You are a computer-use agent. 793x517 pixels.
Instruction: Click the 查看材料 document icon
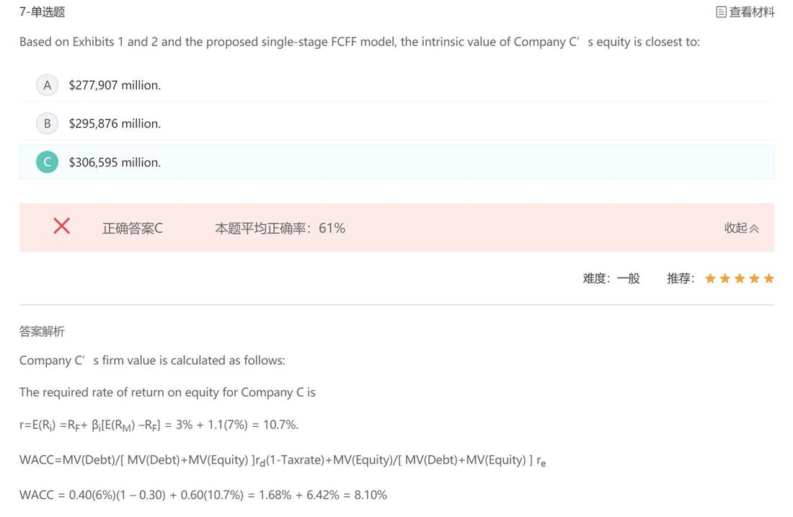[x=721, y=12]
